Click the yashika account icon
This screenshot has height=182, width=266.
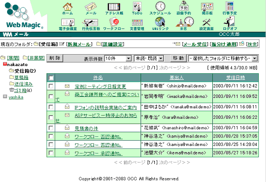[x=5, y=96]
